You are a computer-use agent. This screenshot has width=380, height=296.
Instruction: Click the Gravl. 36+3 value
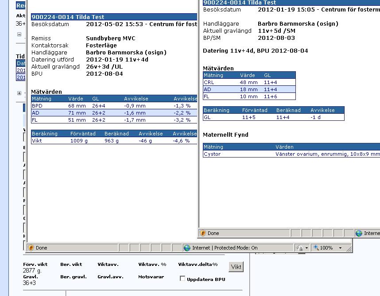(29, 283)
